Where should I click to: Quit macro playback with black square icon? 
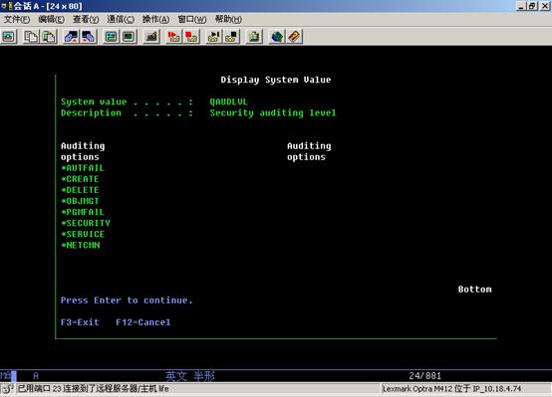click(231, 37)
